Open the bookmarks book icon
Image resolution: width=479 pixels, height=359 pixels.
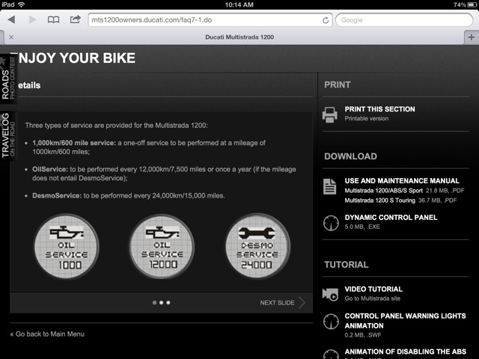click(x=53, y=20)
